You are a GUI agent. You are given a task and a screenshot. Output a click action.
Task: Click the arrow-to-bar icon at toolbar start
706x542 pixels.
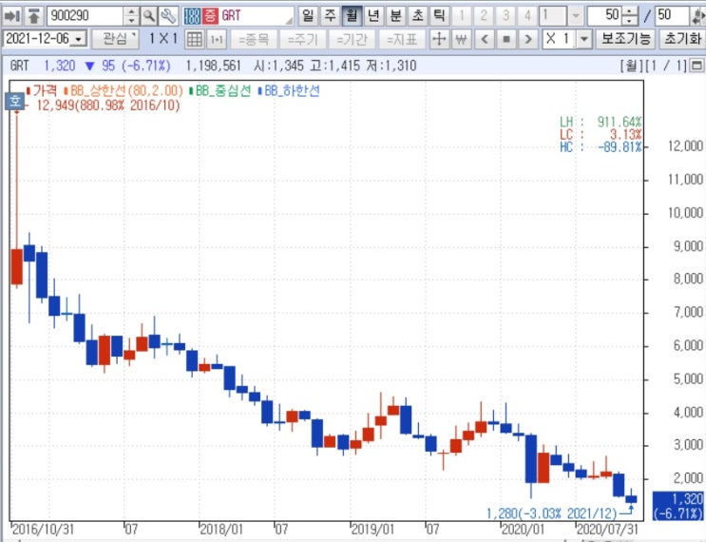pyautogui.click(x=11, y=16)
